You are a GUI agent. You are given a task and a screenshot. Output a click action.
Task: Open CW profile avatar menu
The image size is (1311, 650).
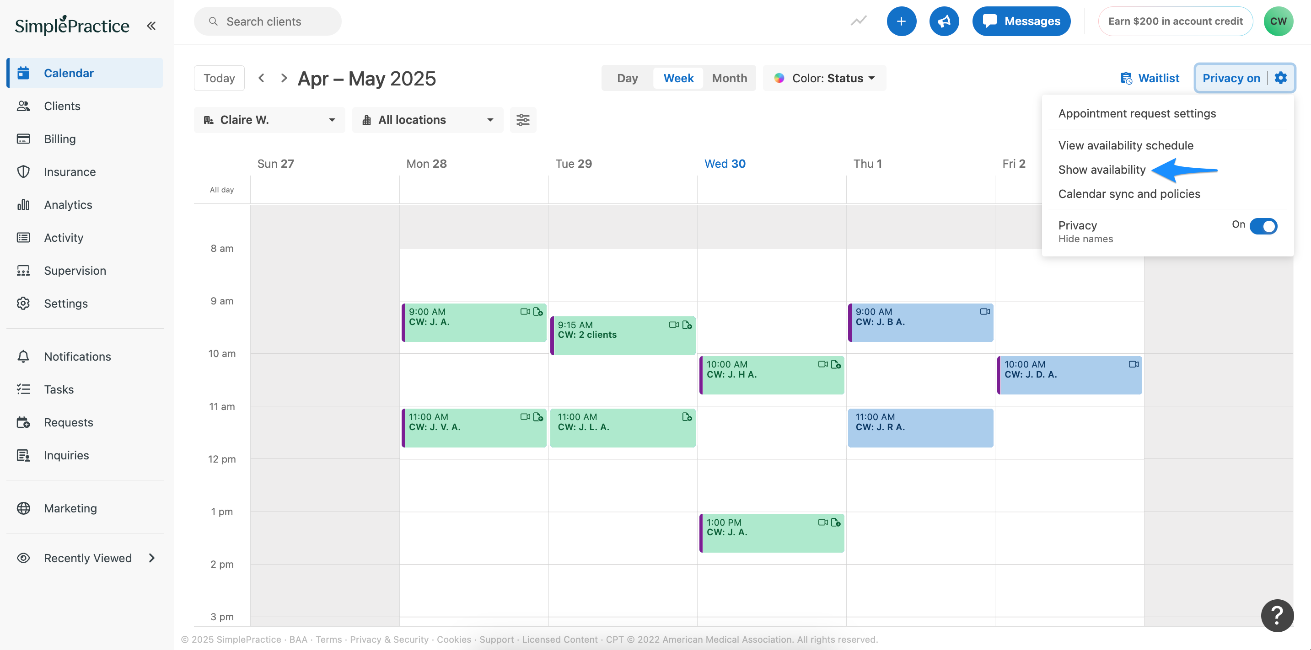tap(1278, 21)
